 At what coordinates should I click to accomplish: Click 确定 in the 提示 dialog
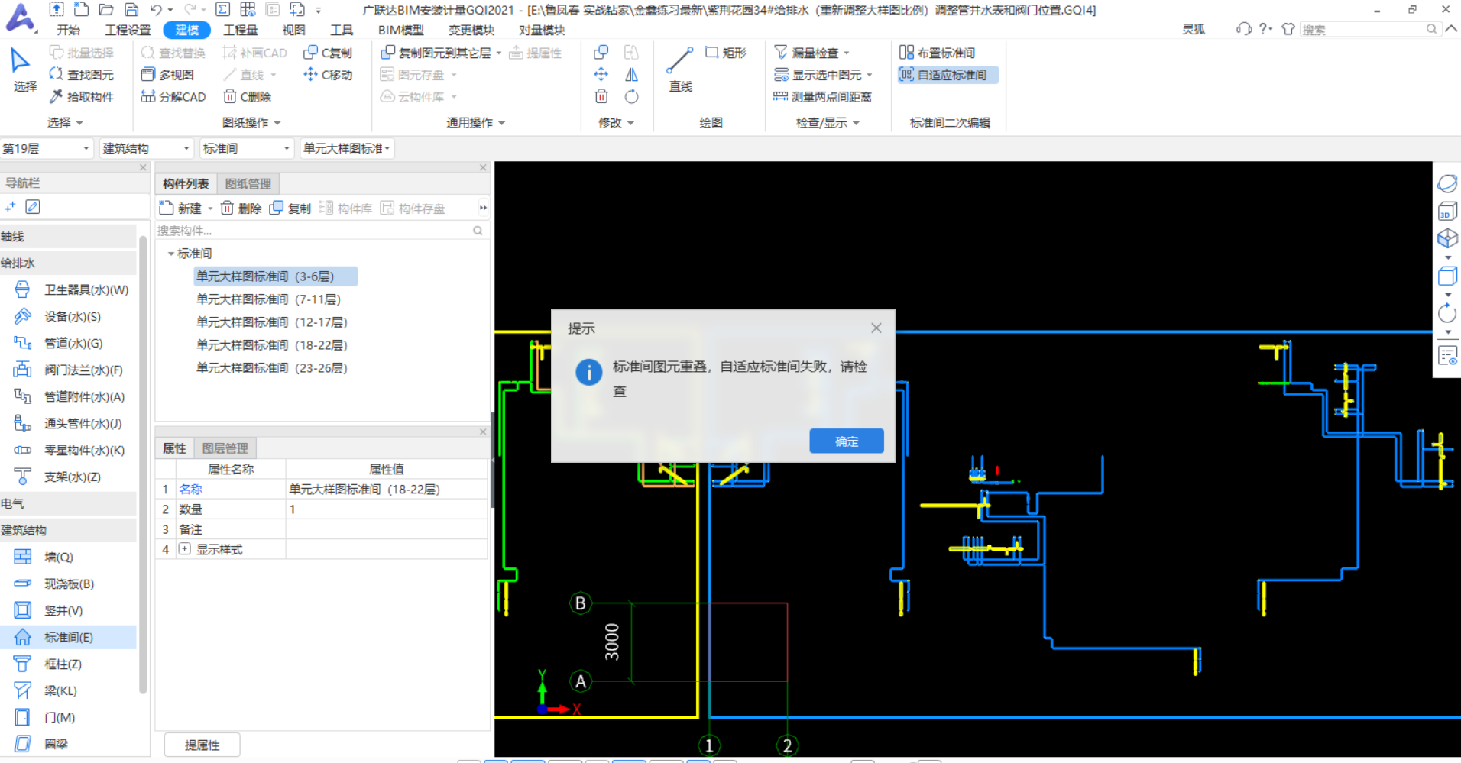tap(847, 441)
